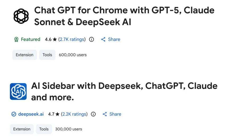This screenshot has width=230, height=140.
Task: Click the blue AI Sidebar logo icon
Action: 18,91
